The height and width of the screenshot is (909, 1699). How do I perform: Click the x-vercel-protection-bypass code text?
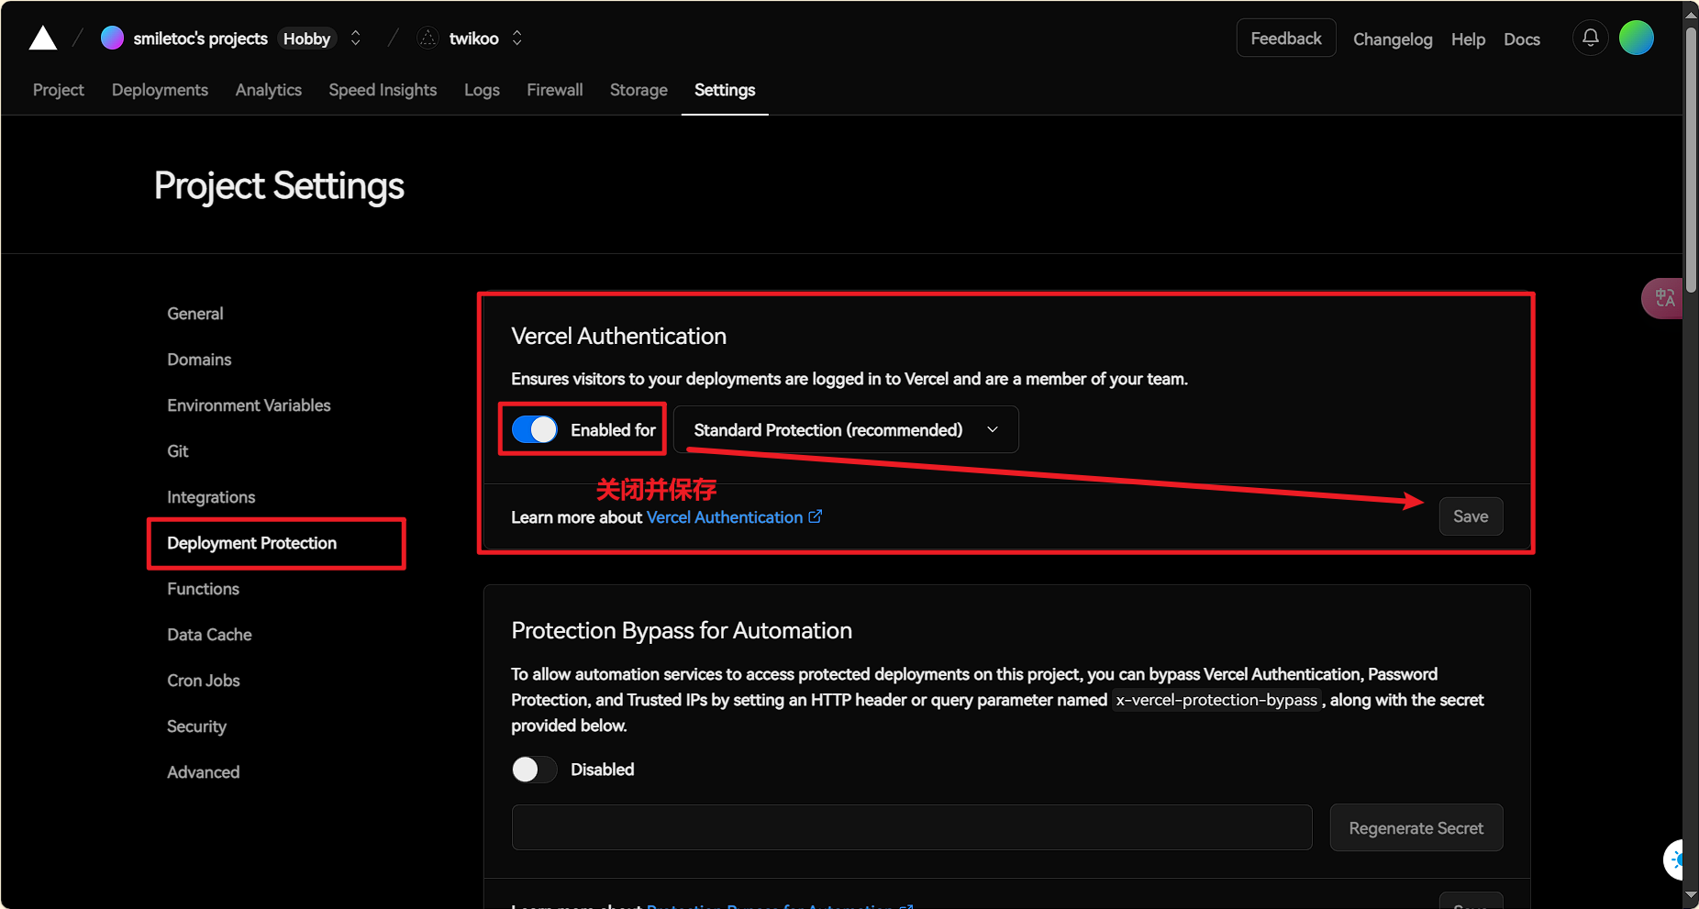1216,700
